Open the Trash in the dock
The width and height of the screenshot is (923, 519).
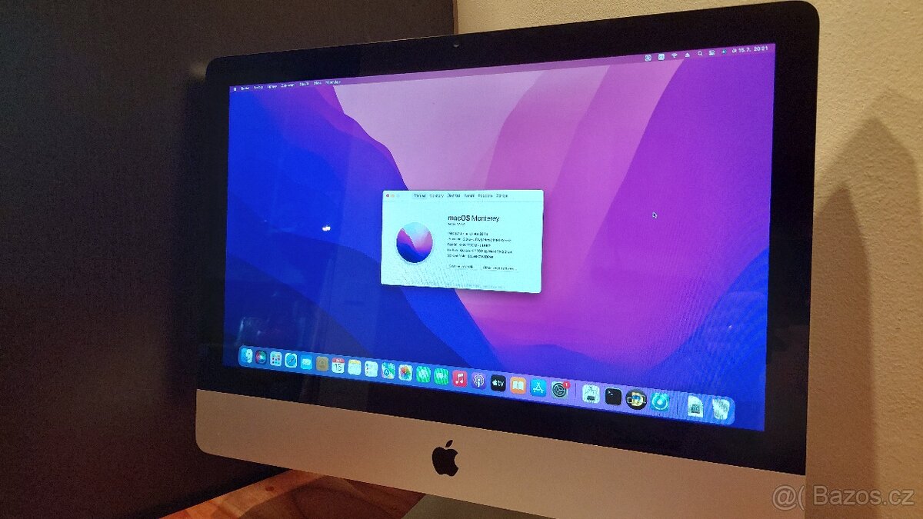pyautogui.click(x=721, y=408)
